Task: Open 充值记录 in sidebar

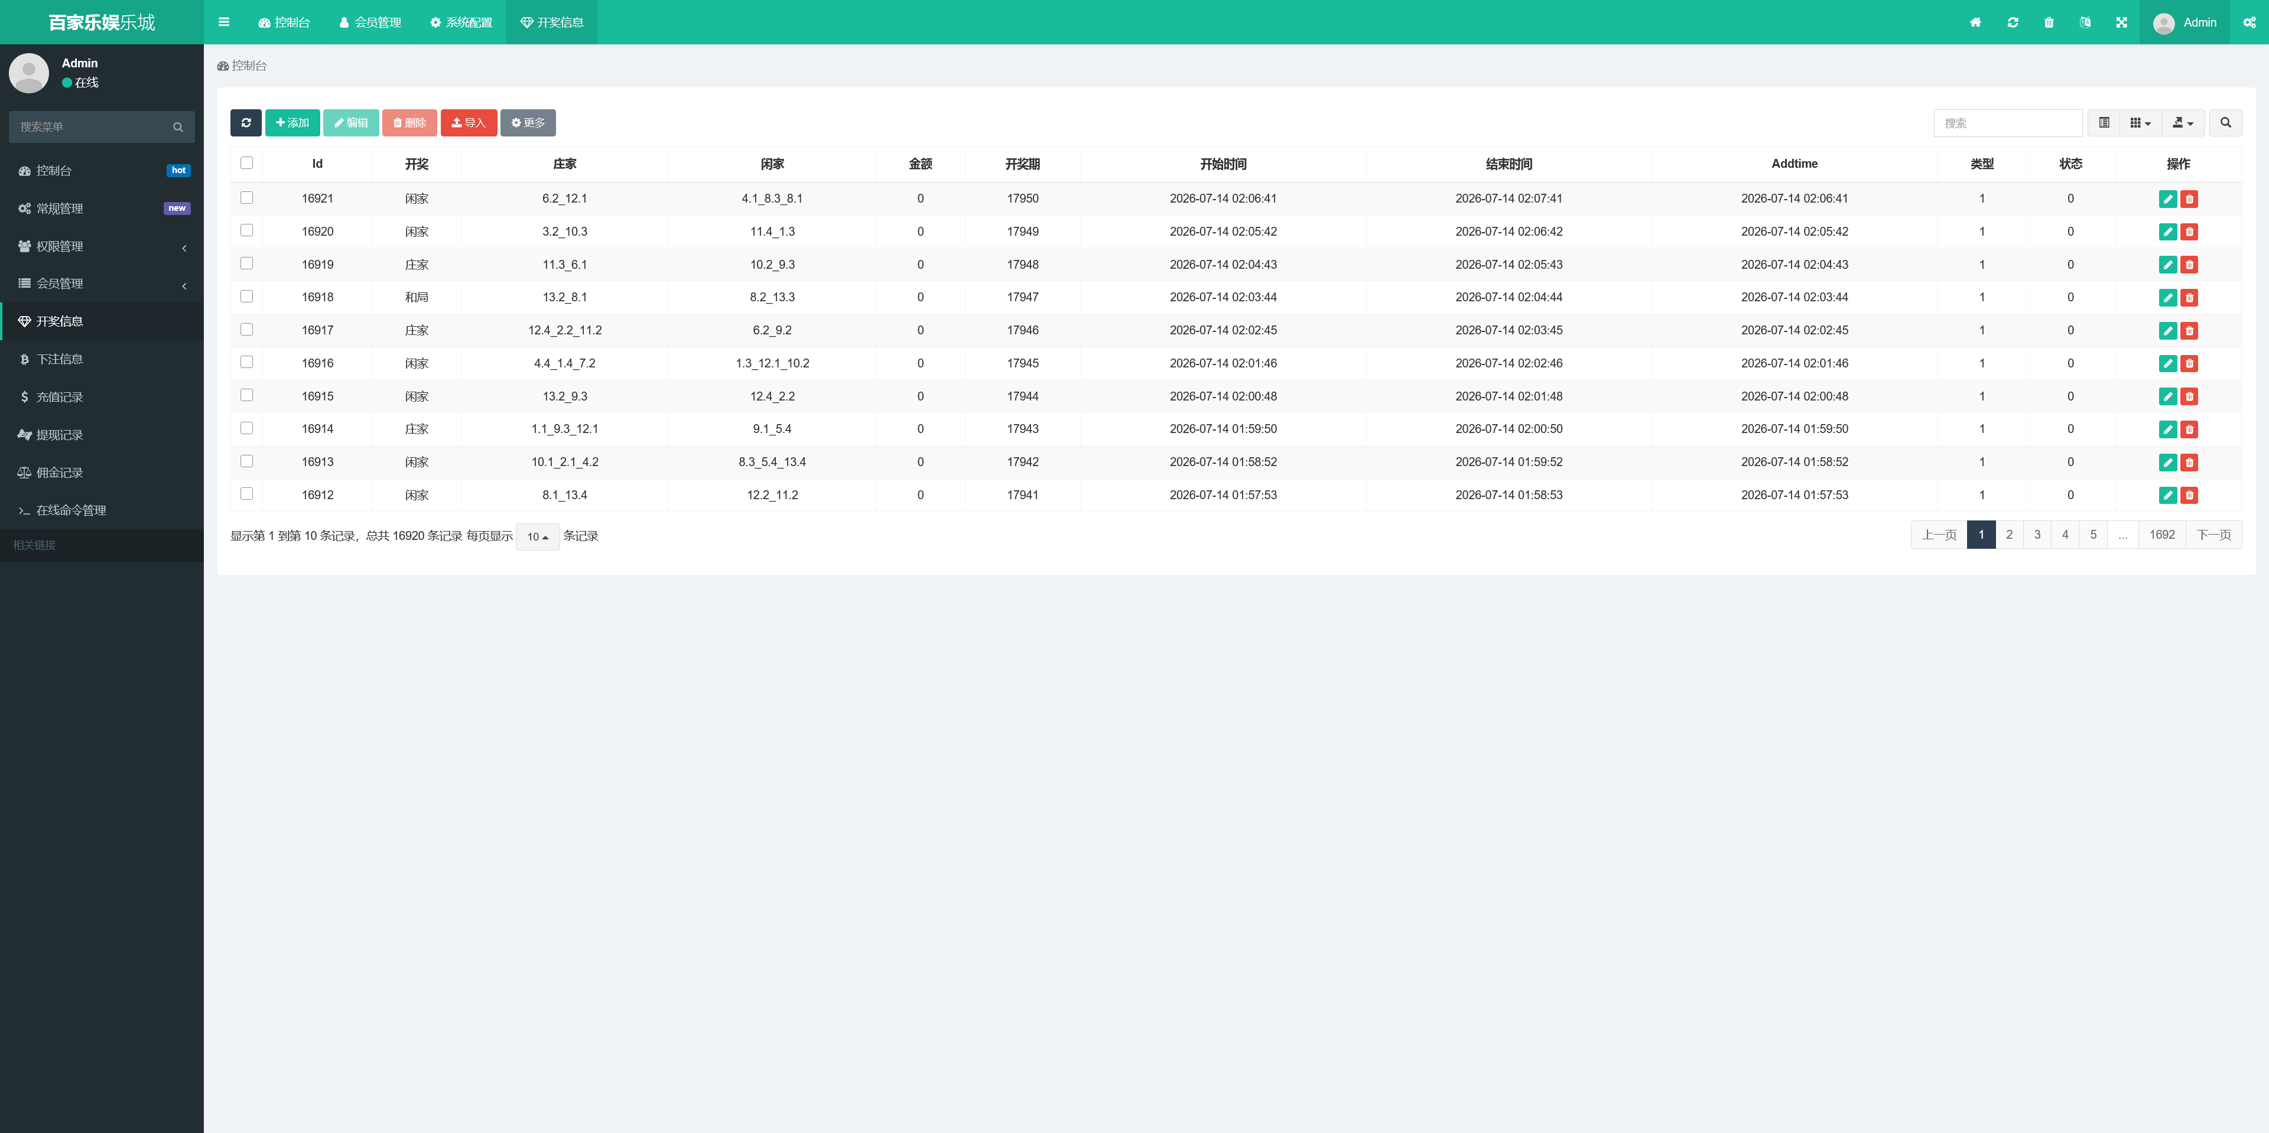Action: pos(102,397)
